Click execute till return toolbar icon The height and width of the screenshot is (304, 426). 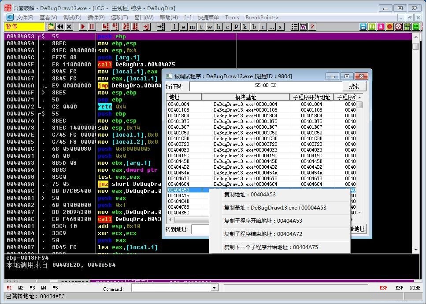(146, 26)
